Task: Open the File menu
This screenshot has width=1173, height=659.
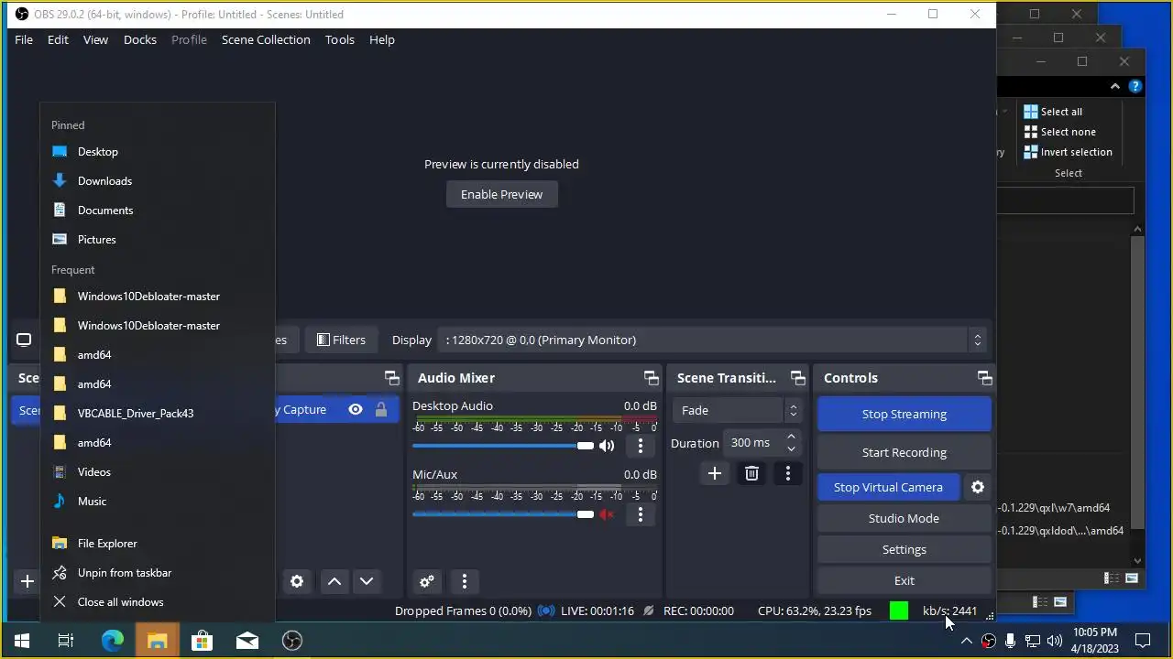Action: (24, 39)
